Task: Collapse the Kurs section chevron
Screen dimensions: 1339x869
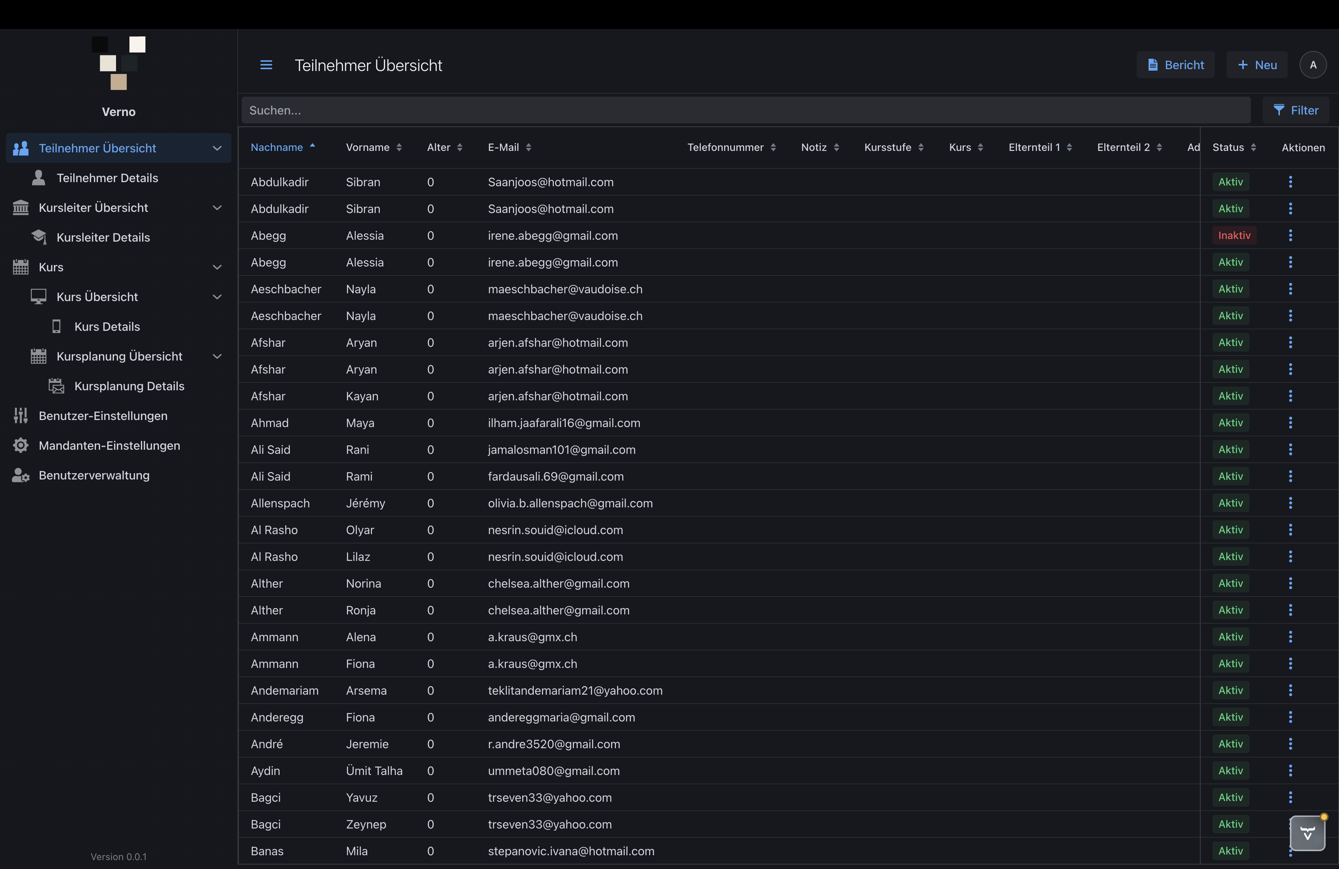Action: (x=217, y=268)
